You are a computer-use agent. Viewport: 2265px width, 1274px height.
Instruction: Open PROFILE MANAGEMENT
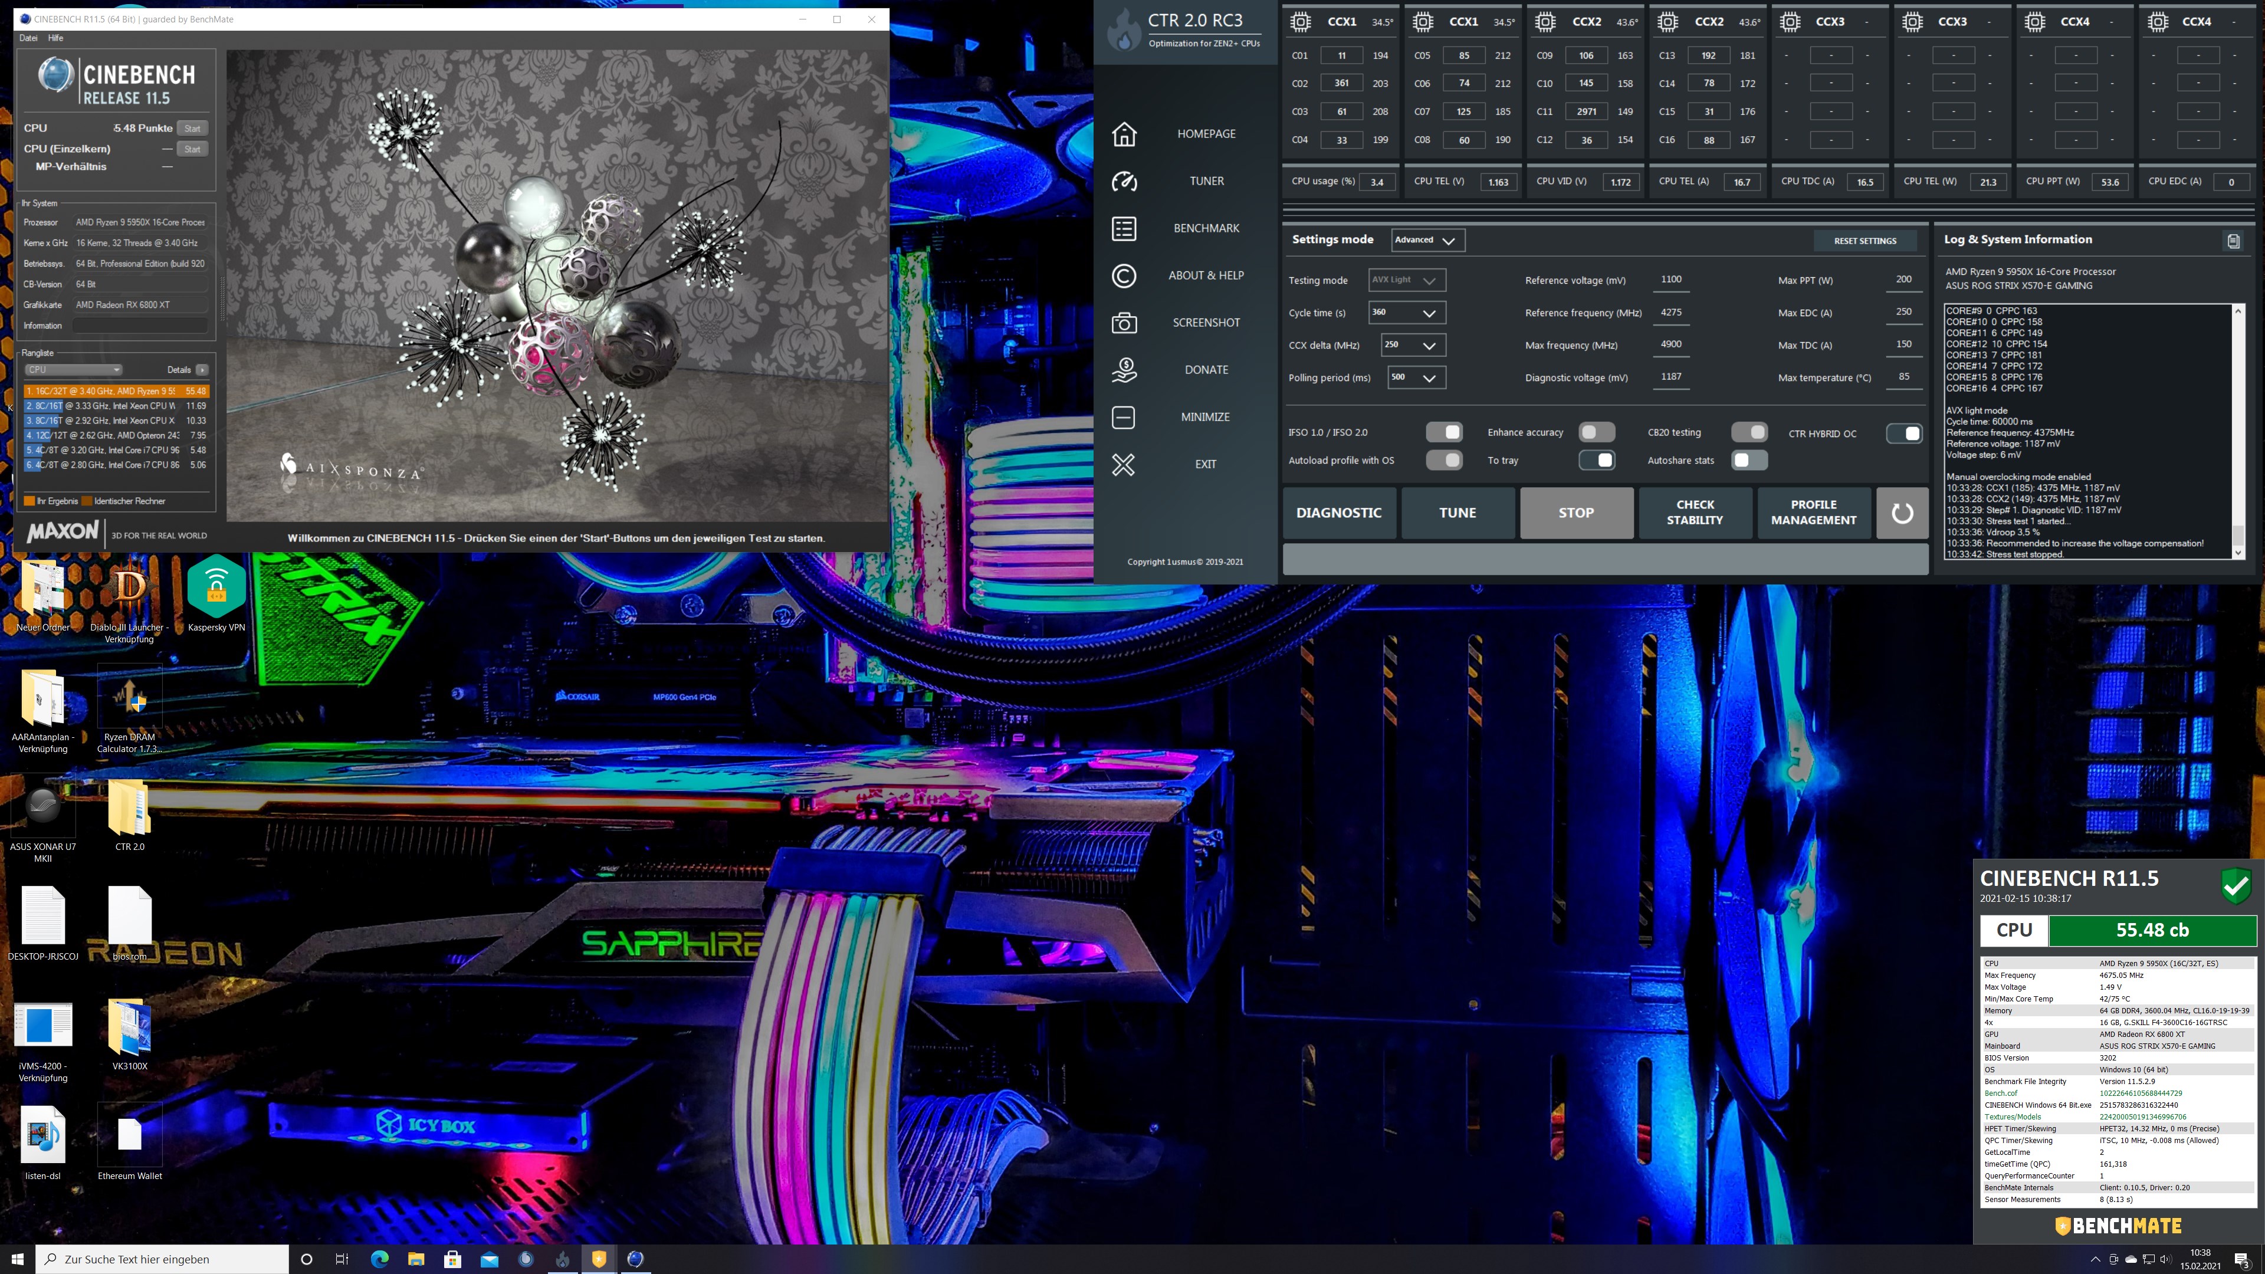point(1814,513)
